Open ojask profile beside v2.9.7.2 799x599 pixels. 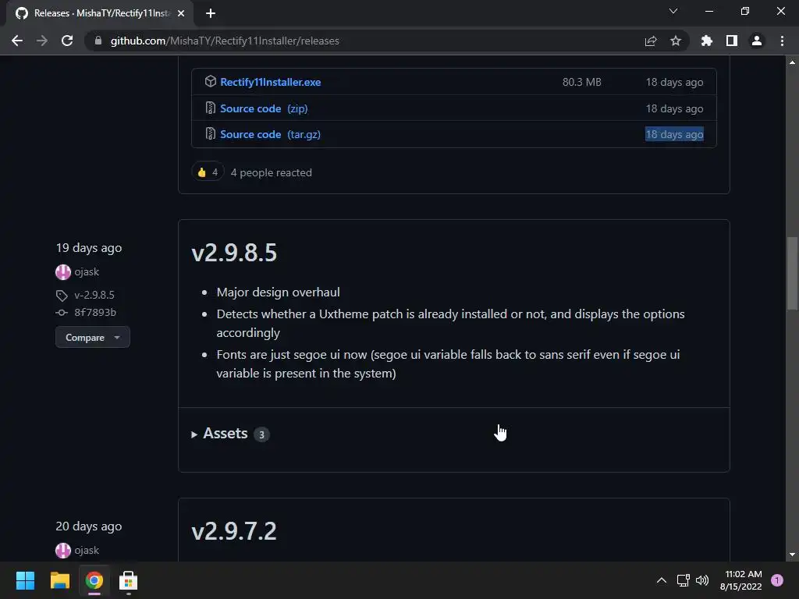87,551
